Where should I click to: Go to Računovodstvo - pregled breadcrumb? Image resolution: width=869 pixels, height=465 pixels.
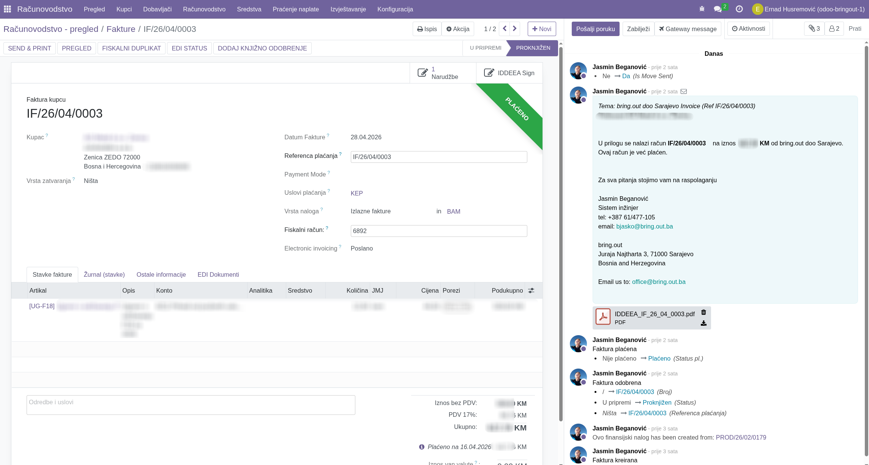tap(51, 29)
